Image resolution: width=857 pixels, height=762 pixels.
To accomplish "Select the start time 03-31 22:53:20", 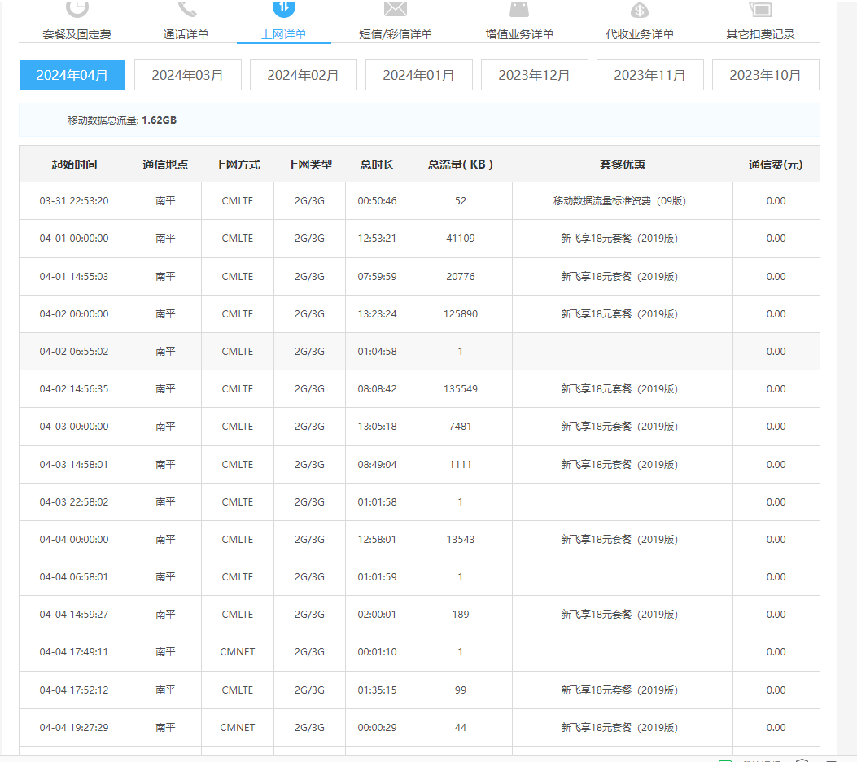I will [74, 200].
